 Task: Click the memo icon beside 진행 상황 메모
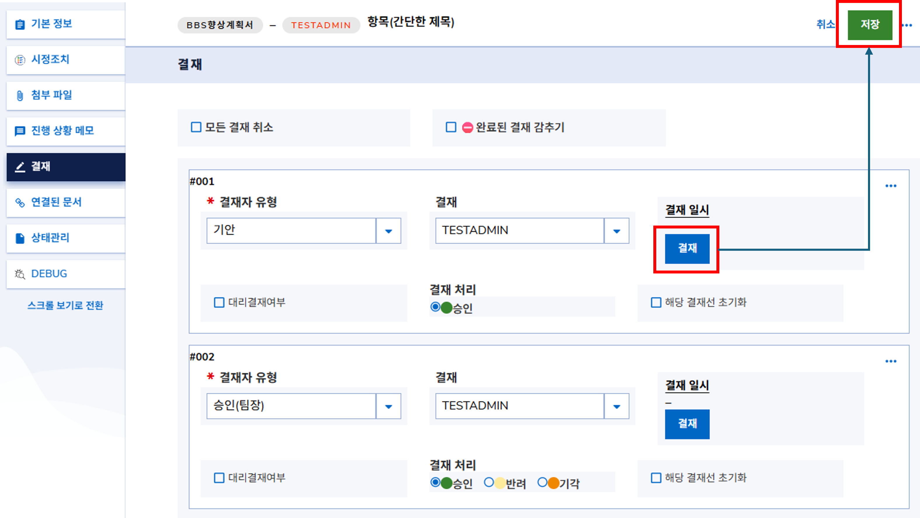20,131
